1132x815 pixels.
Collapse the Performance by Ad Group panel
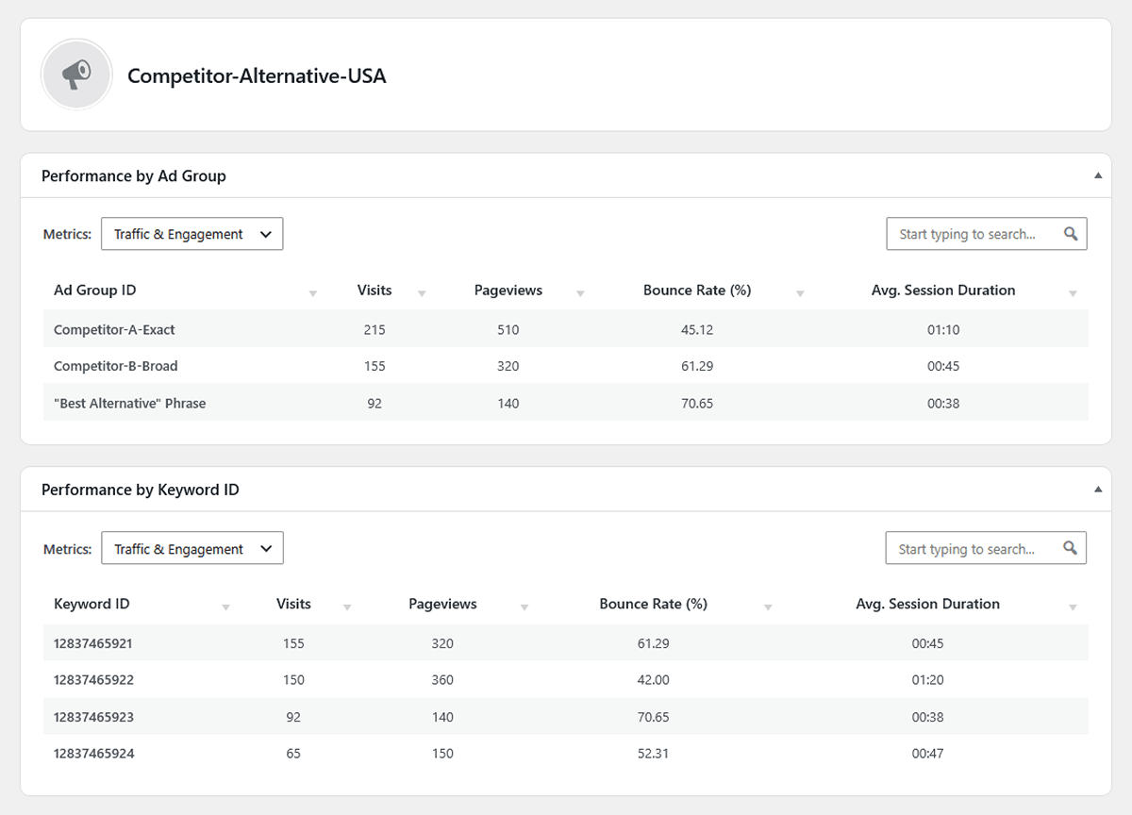tap(1097, 175)
